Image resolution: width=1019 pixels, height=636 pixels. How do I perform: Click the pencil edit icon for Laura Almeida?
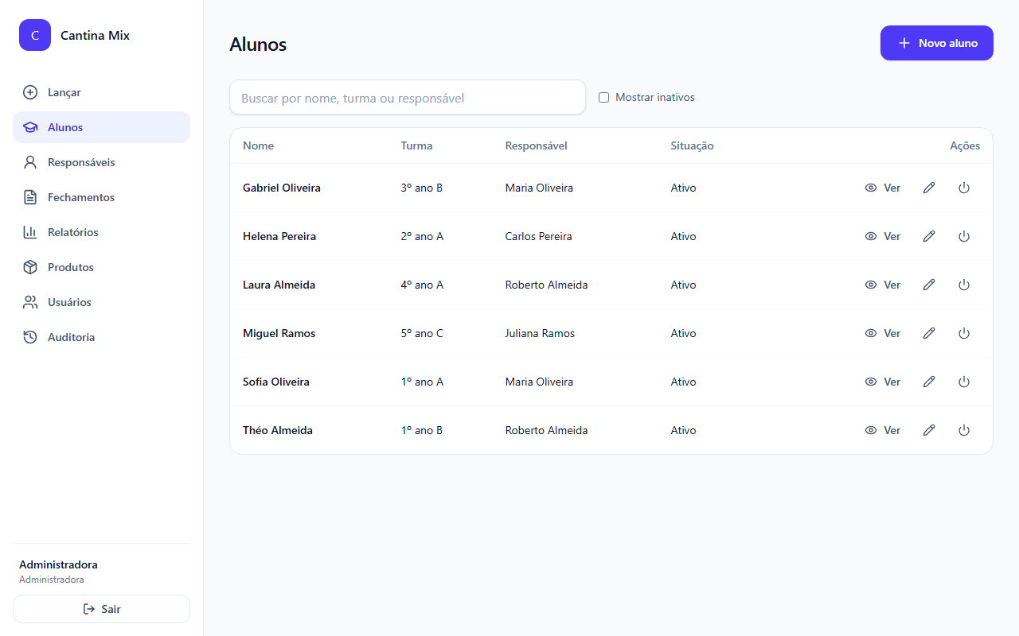pos(929,285)
